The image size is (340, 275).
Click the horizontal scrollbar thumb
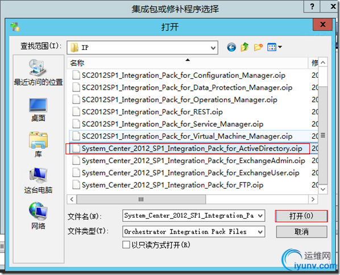coord(141,199)
